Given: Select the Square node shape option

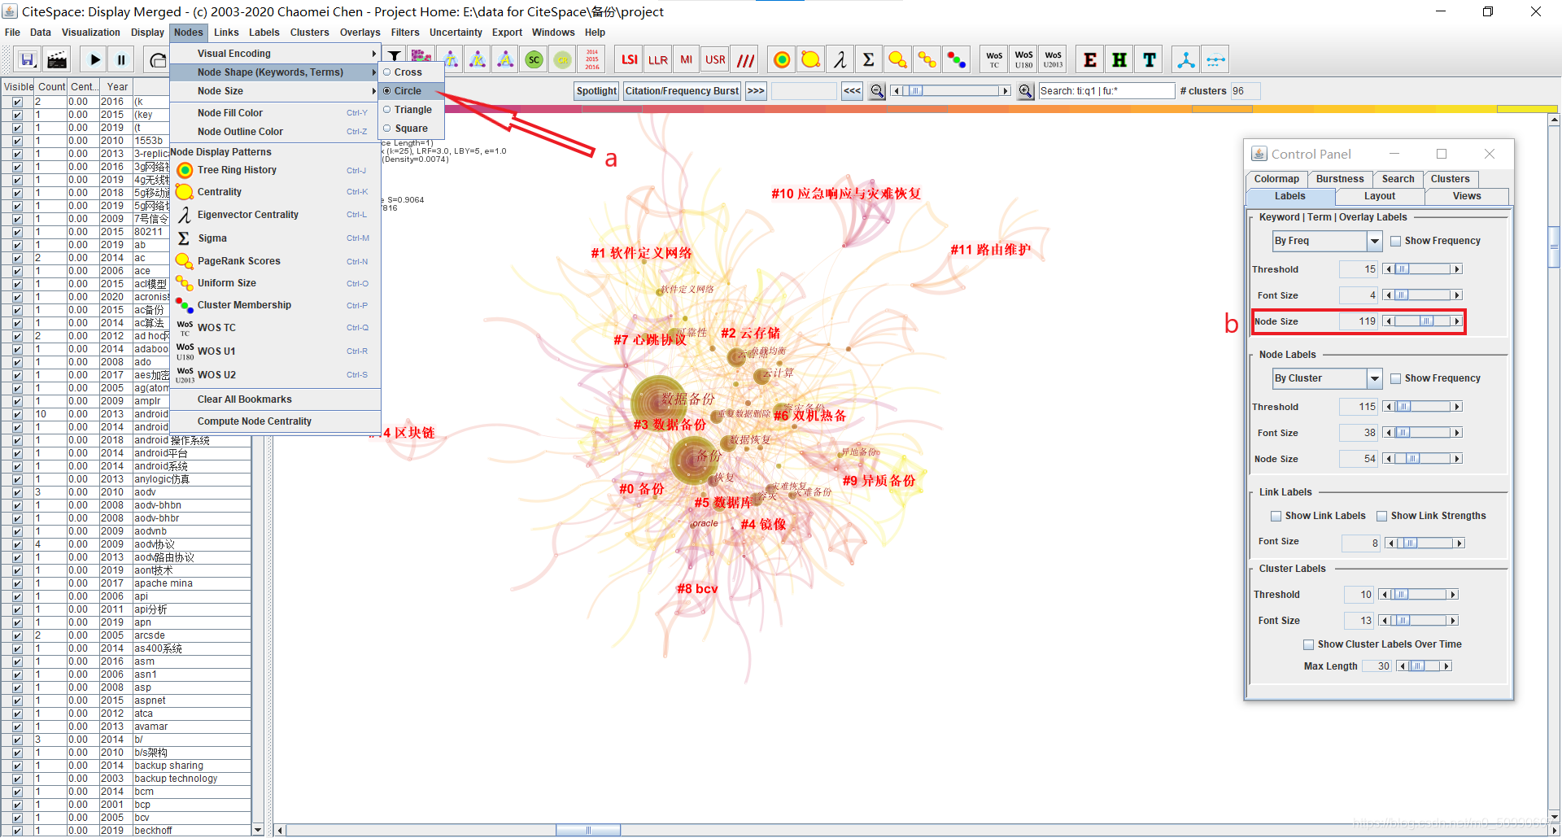Looking at the screenshot, I should pos(412,129).
